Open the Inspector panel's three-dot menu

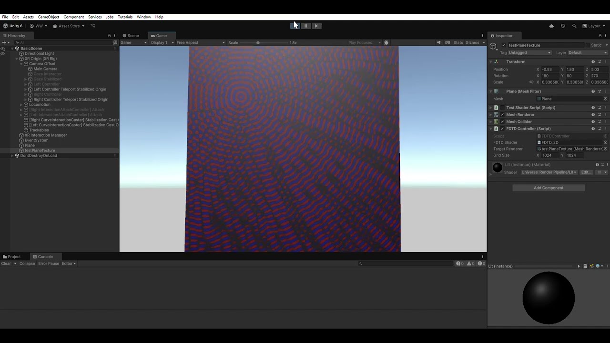click(x=606, y=36)
